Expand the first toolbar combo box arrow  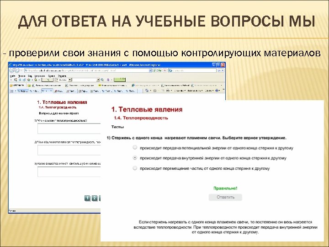click(70, 80)
